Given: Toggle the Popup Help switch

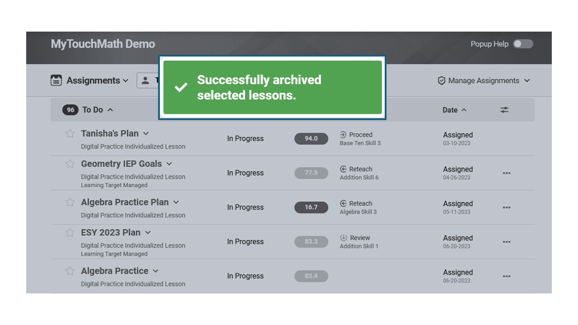Looking at the screenshot, I should pyautogui.click(x=523, y=44).
